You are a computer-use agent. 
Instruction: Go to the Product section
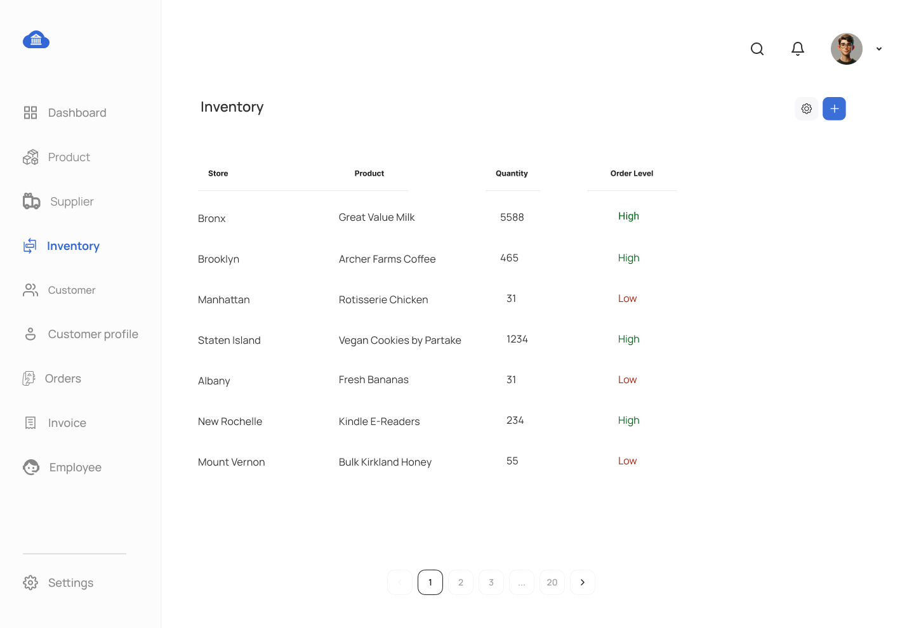coord(69,157)
